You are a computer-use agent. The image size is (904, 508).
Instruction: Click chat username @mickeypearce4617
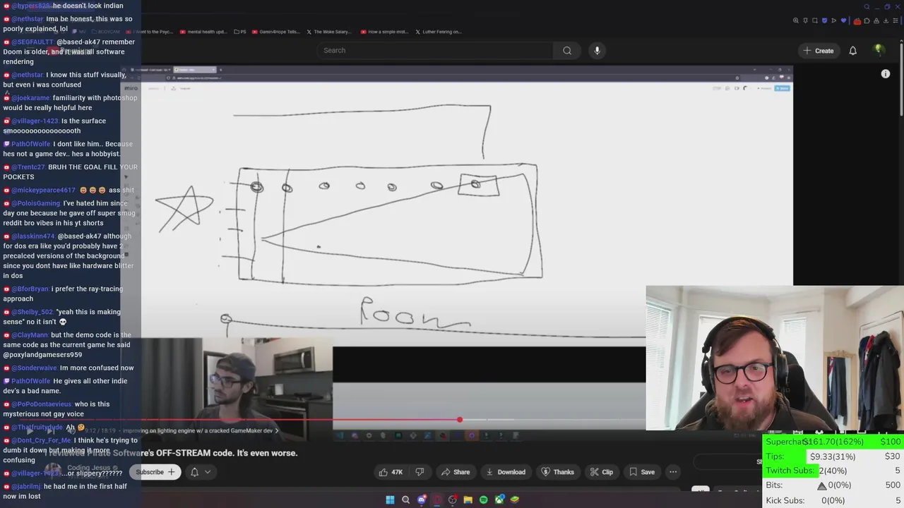pos(43,190)
